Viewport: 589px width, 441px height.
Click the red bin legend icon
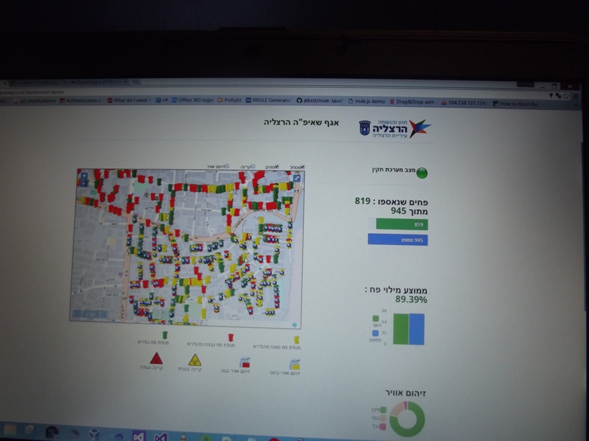[x=231, y=336]
